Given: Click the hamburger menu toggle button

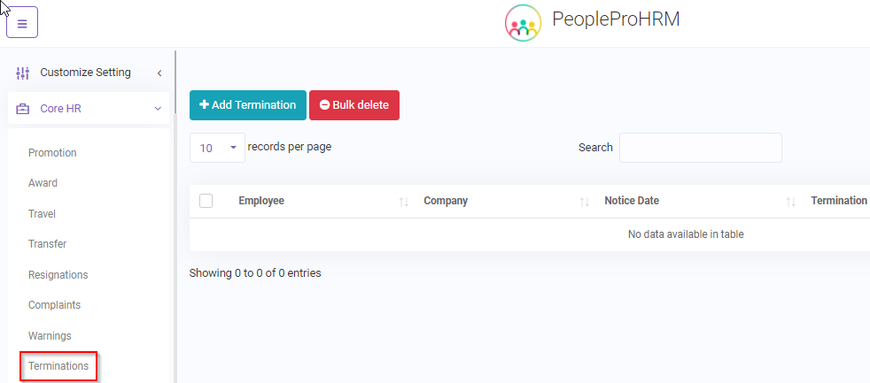Looking at the screenshot, I should click(x=22, y=24).
